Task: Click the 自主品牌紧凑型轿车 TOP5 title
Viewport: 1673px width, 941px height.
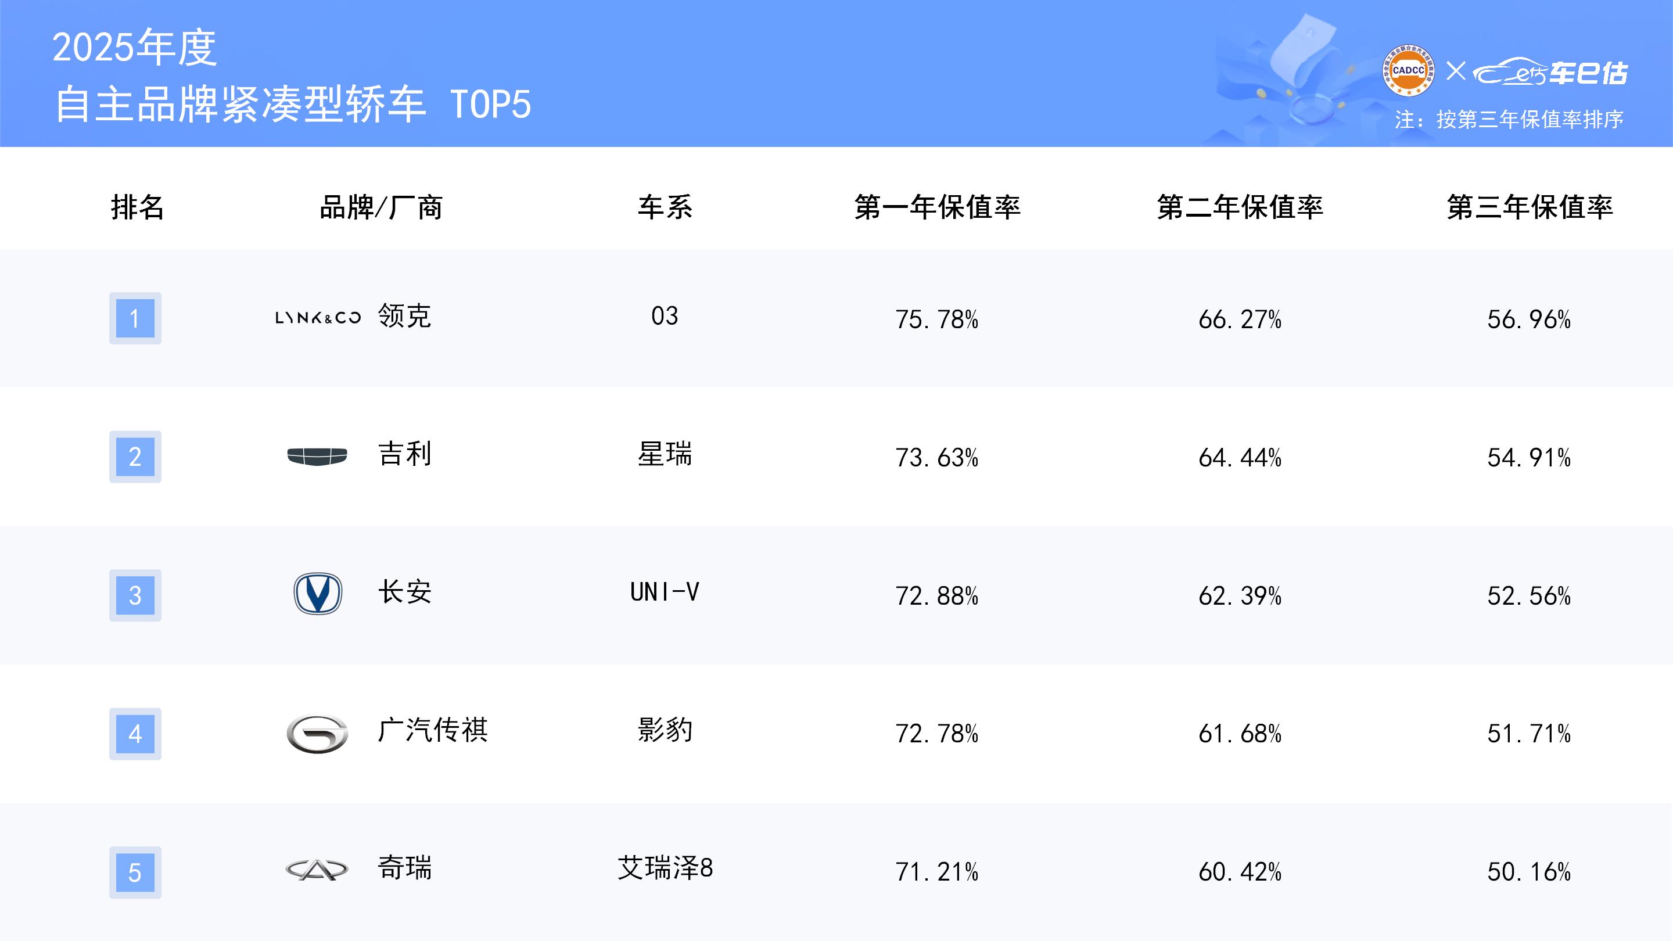Action: click(x=293, y=104)
